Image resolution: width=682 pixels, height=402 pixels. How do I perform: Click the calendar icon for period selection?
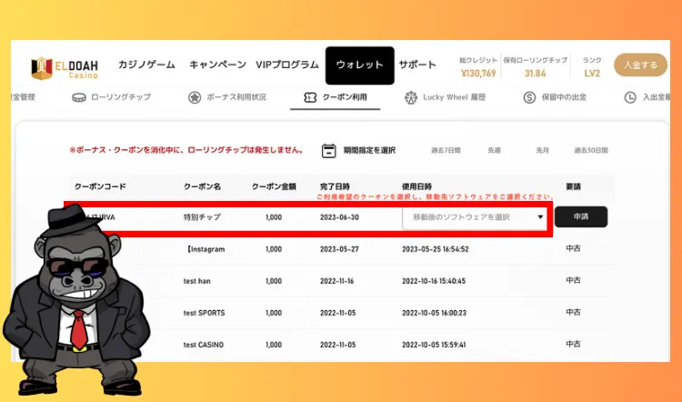[329, 151]
